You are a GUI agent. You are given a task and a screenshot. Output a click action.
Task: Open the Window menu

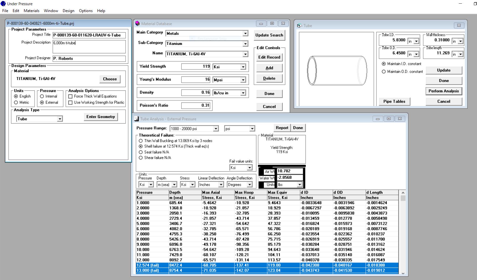tap(51, 11)
